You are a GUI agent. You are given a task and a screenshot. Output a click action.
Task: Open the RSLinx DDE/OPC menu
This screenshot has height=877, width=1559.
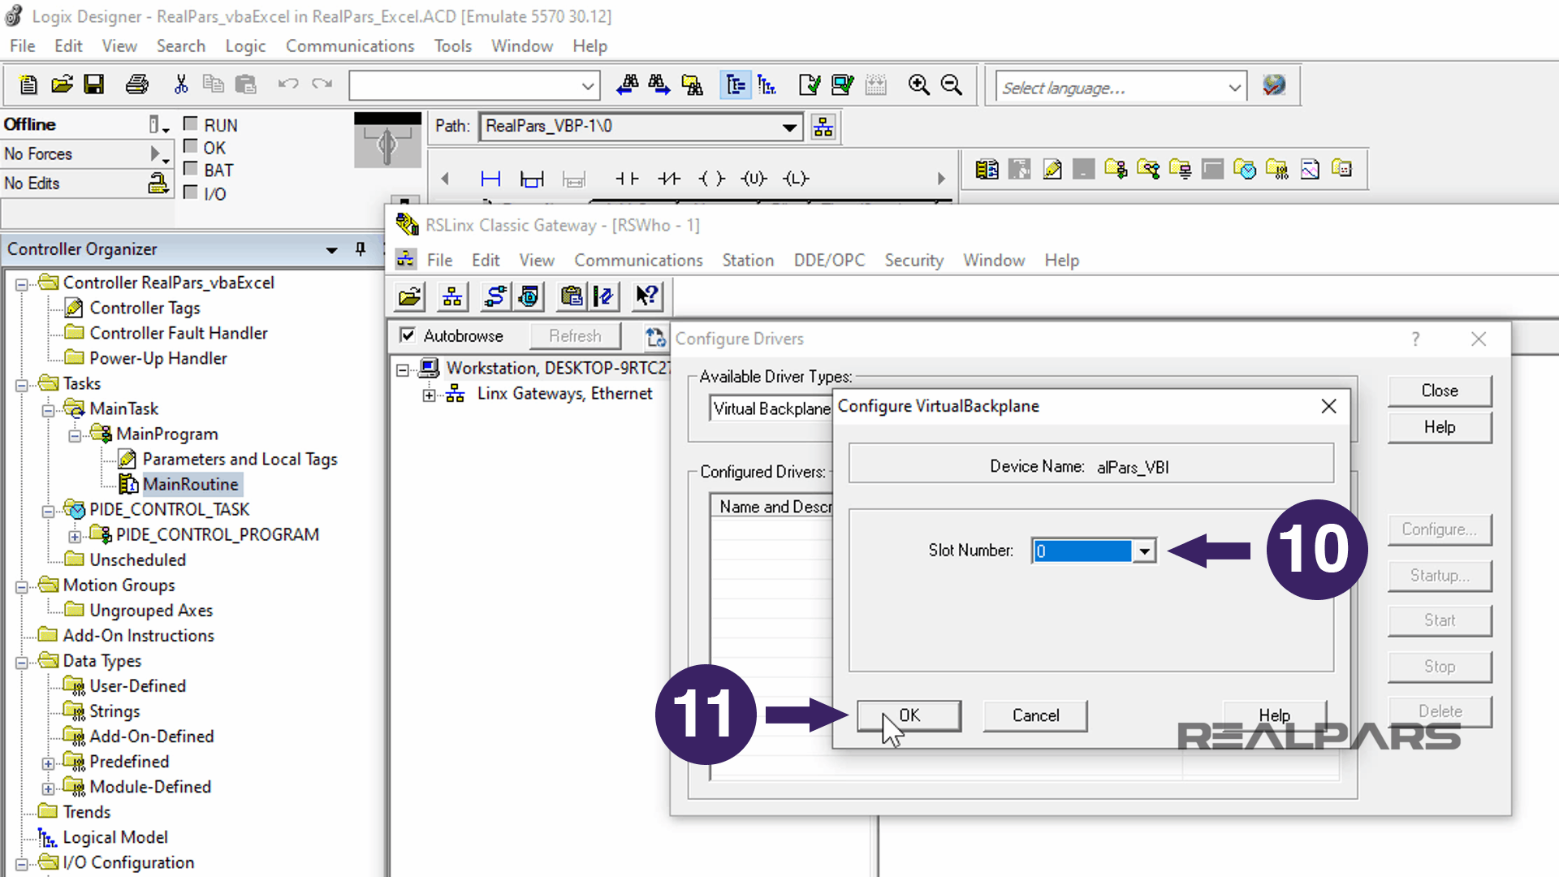point(829,261)
